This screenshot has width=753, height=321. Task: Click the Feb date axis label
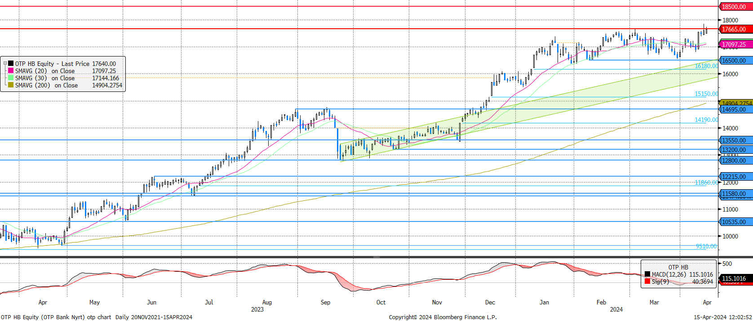click(x=601, y=302)
